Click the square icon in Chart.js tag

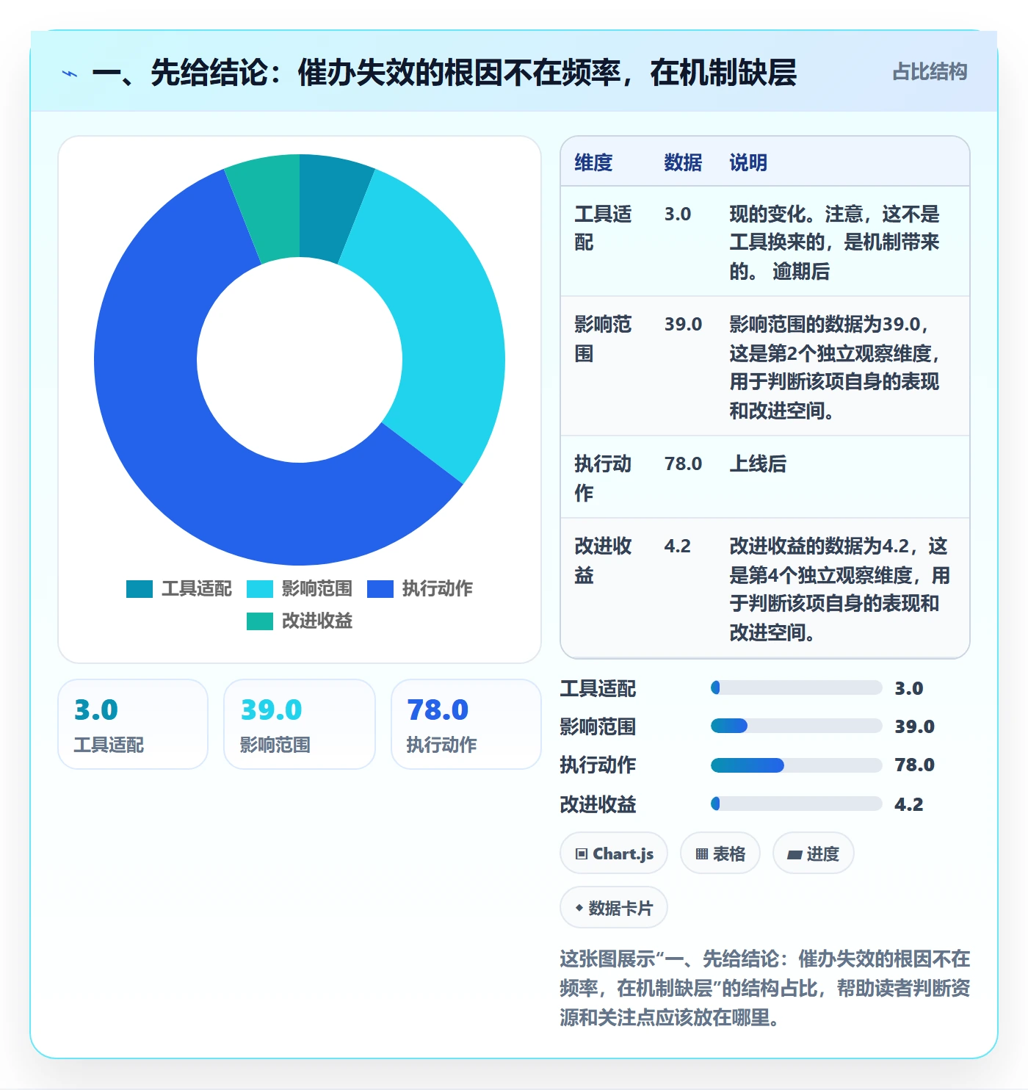(582, 854)
